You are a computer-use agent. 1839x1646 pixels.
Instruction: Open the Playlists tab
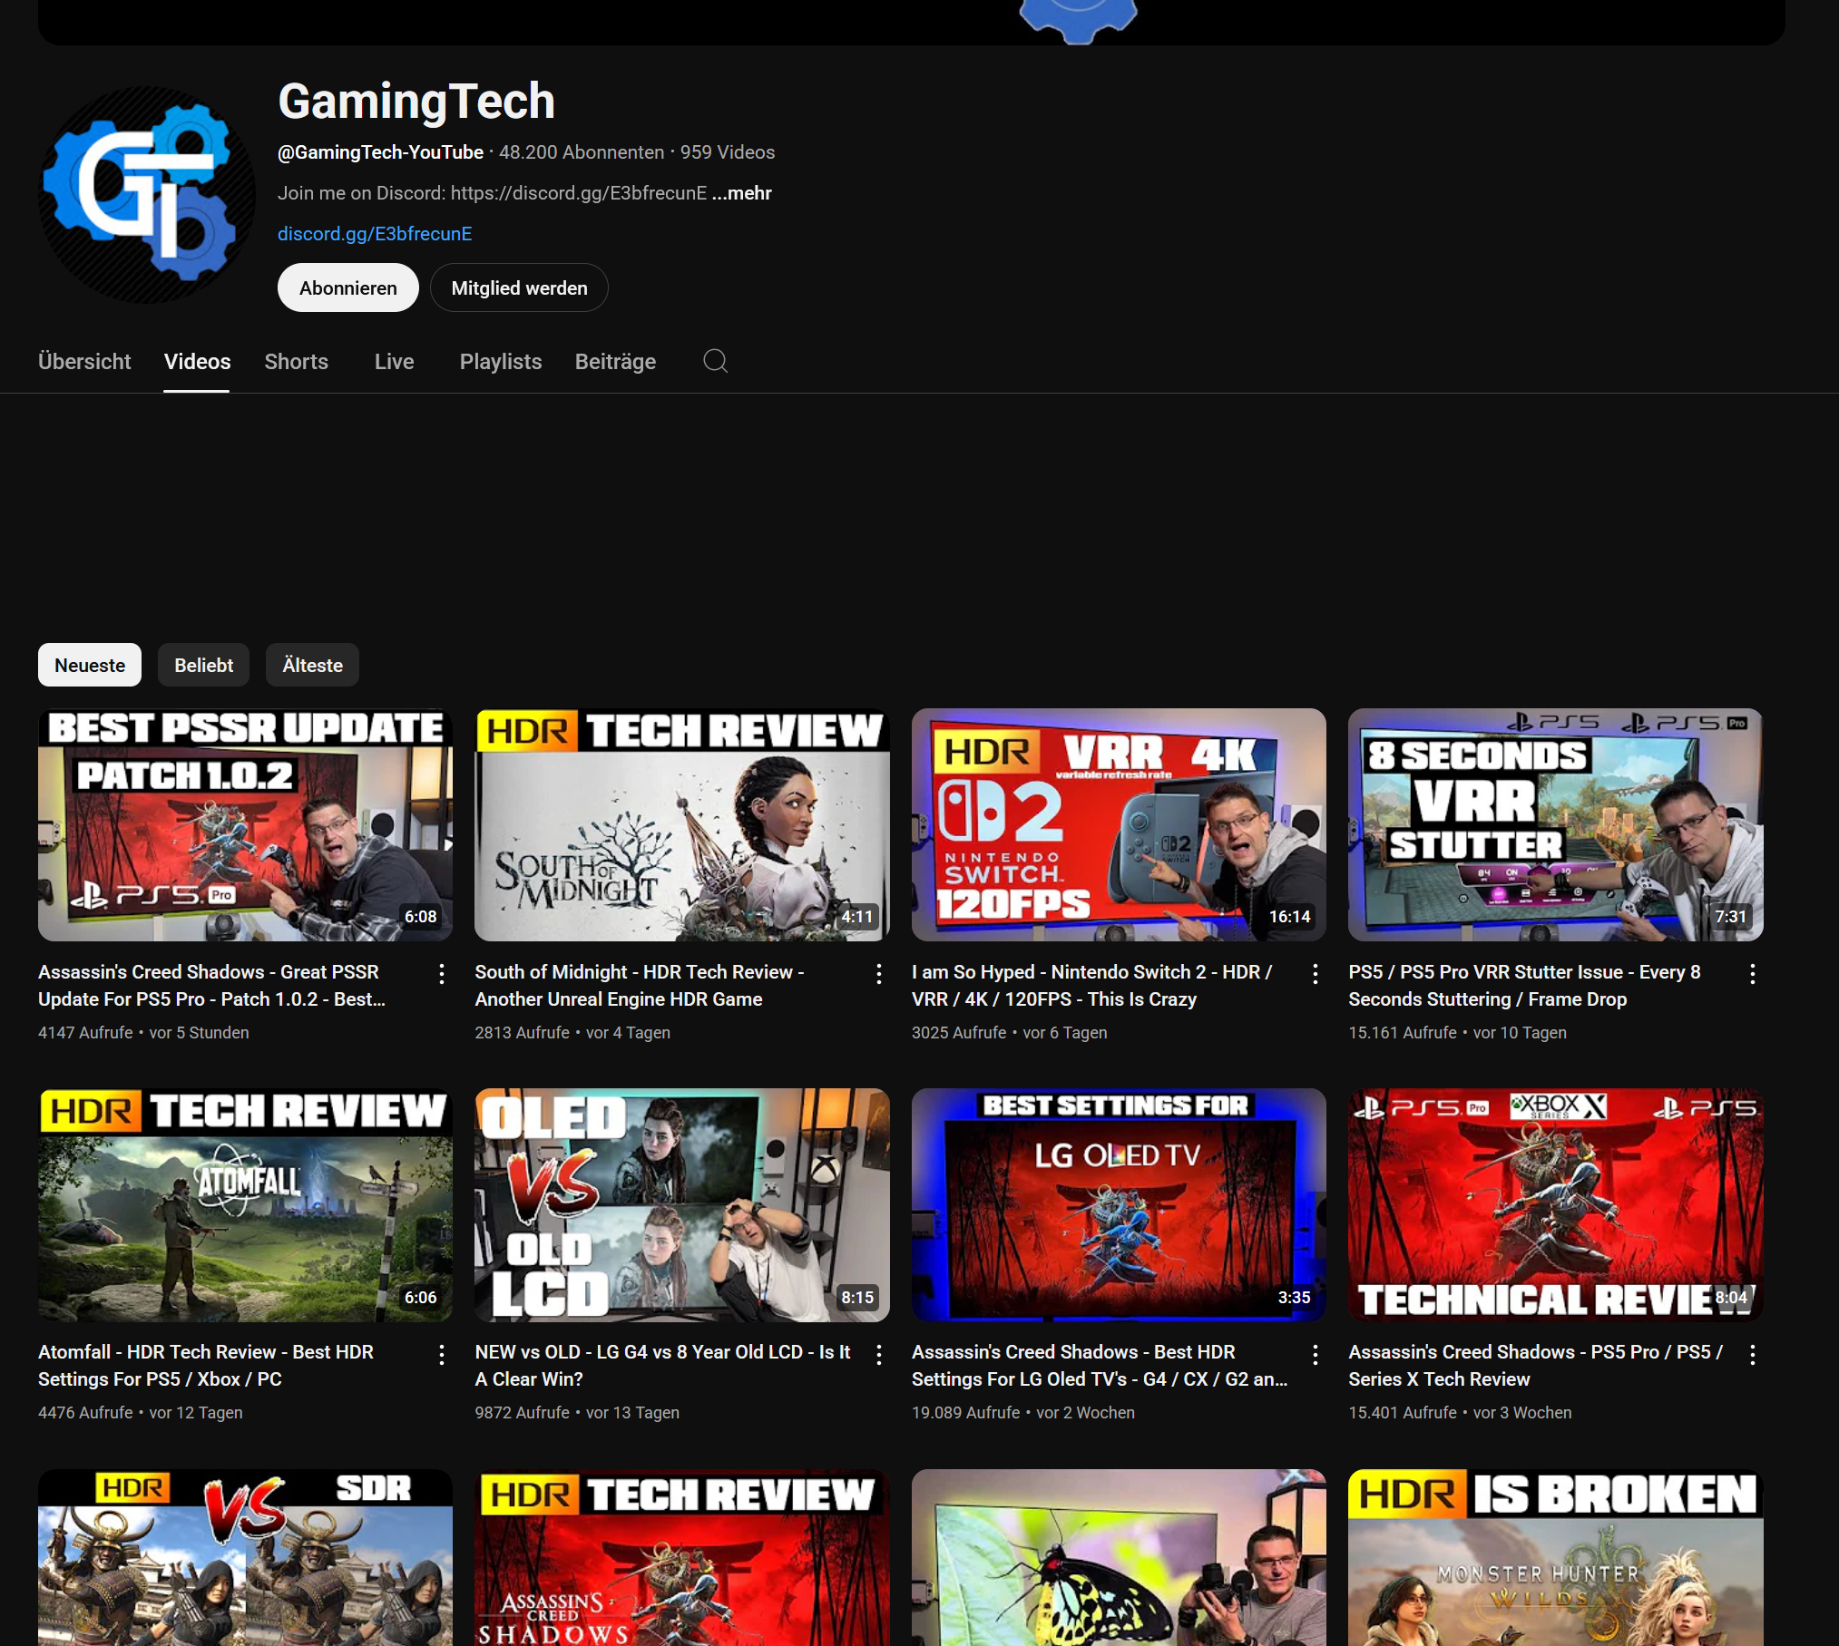pyautogui.click(x=500, y=361)
